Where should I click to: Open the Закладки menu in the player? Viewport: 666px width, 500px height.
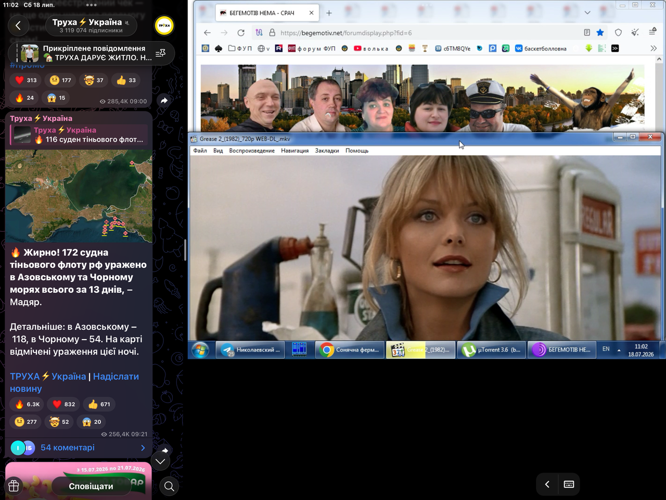327,151
